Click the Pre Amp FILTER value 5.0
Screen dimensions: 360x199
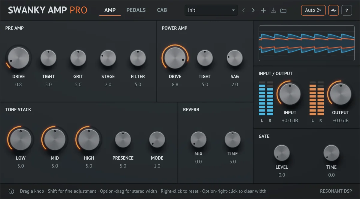point(138,84)
